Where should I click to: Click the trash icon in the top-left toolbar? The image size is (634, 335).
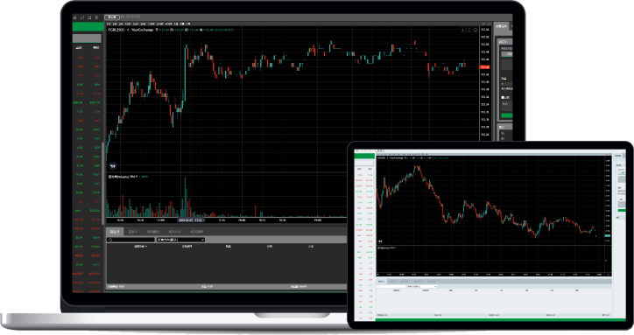[x=96, y=17]
